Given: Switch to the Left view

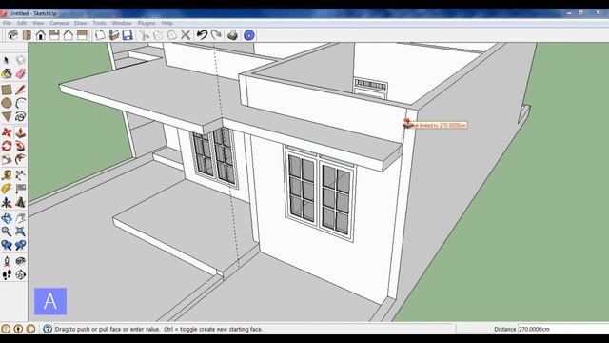Looking at the screenshot, I should 82,35.
